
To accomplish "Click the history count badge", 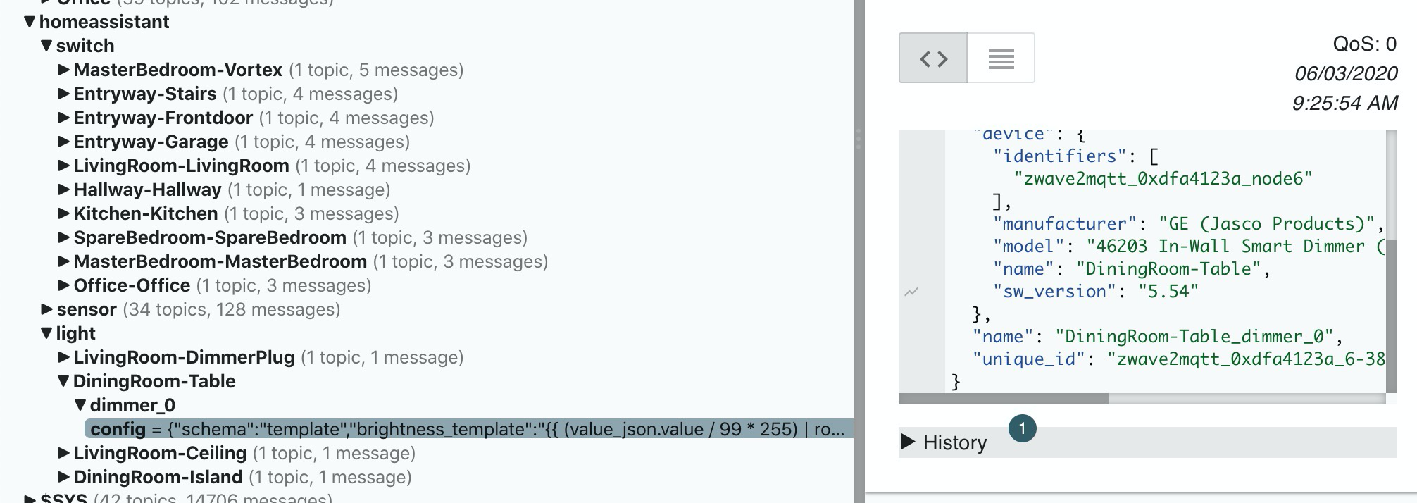I will click(1022, 428).
